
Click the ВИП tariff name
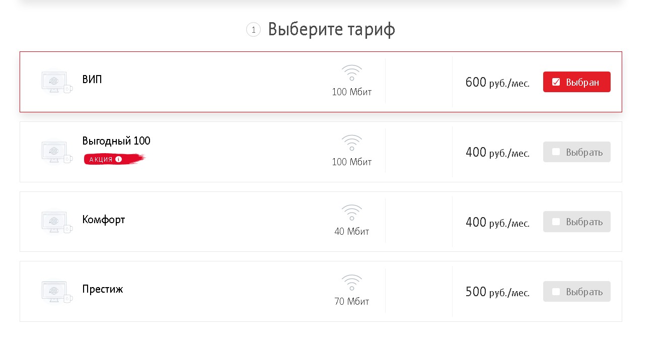(92, 79)
